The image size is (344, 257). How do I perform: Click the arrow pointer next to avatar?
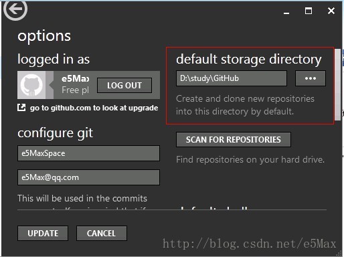tap(52, 85)
